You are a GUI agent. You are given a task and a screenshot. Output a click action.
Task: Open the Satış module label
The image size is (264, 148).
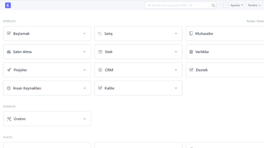pyautogui.click(x=109, y=34)
